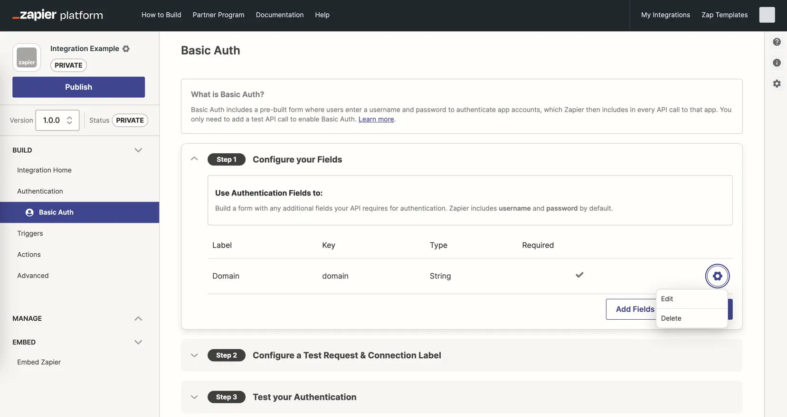787x417 pixels.
Task: Open the settings gear icon in the right rail
Action: tap(777, 83)
